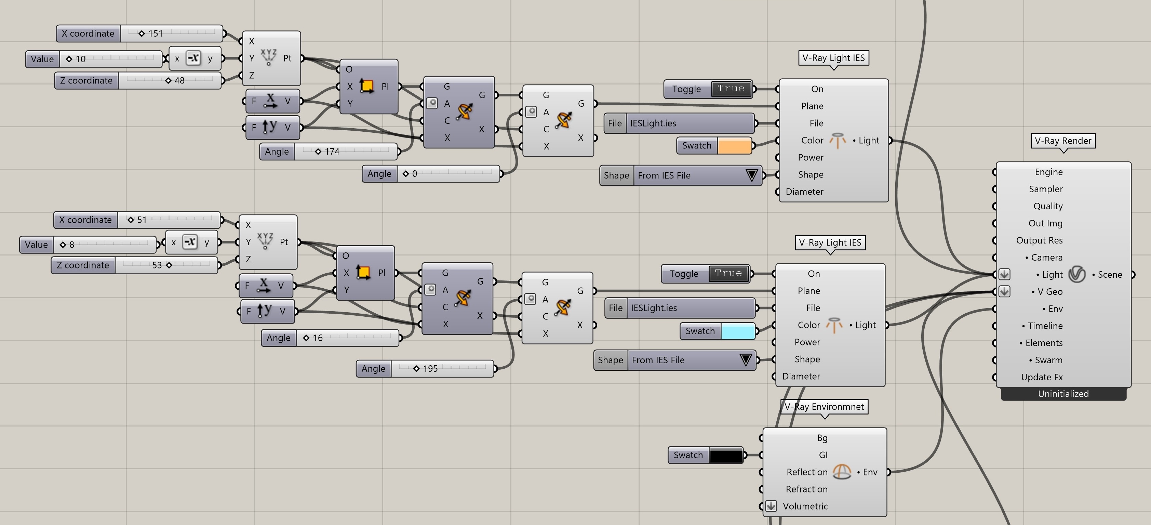Click the Angle slider showing 16
This screenshot has width=1151, height=525.
coord(347,338)
